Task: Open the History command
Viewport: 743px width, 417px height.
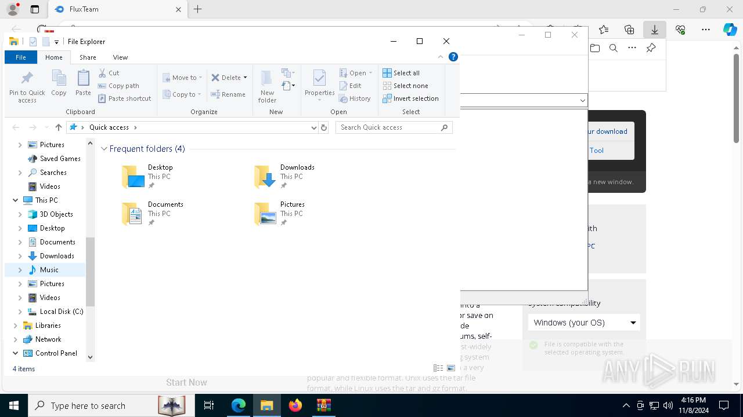Action: coord(355,98)
